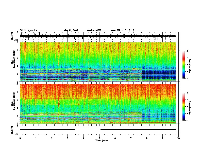This screenshot has width=201, height=155.
Task: Click the '-3' label on ch.1 colorbar
Action: (x=187, y=51)
